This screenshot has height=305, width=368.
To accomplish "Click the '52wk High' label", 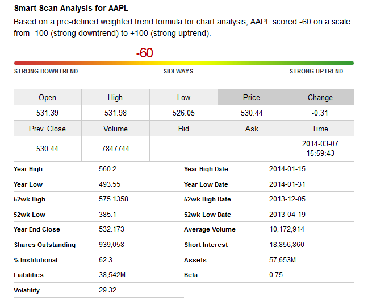I will 30,199.
